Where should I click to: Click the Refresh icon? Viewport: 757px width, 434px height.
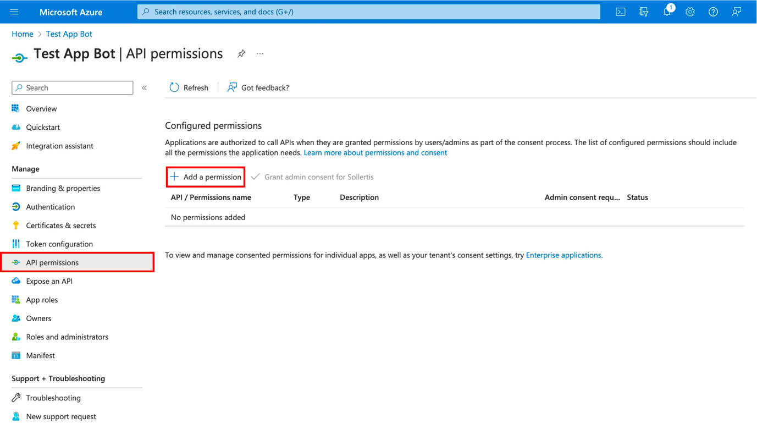[174, 87]
